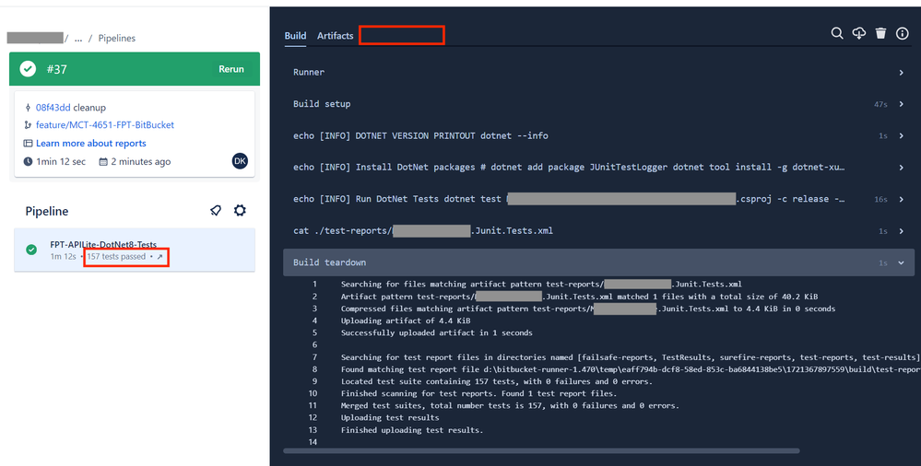
Task: Select the FPT-APILite-DotNet8-Tests pipeline step
Action: [x=135, y=250]
